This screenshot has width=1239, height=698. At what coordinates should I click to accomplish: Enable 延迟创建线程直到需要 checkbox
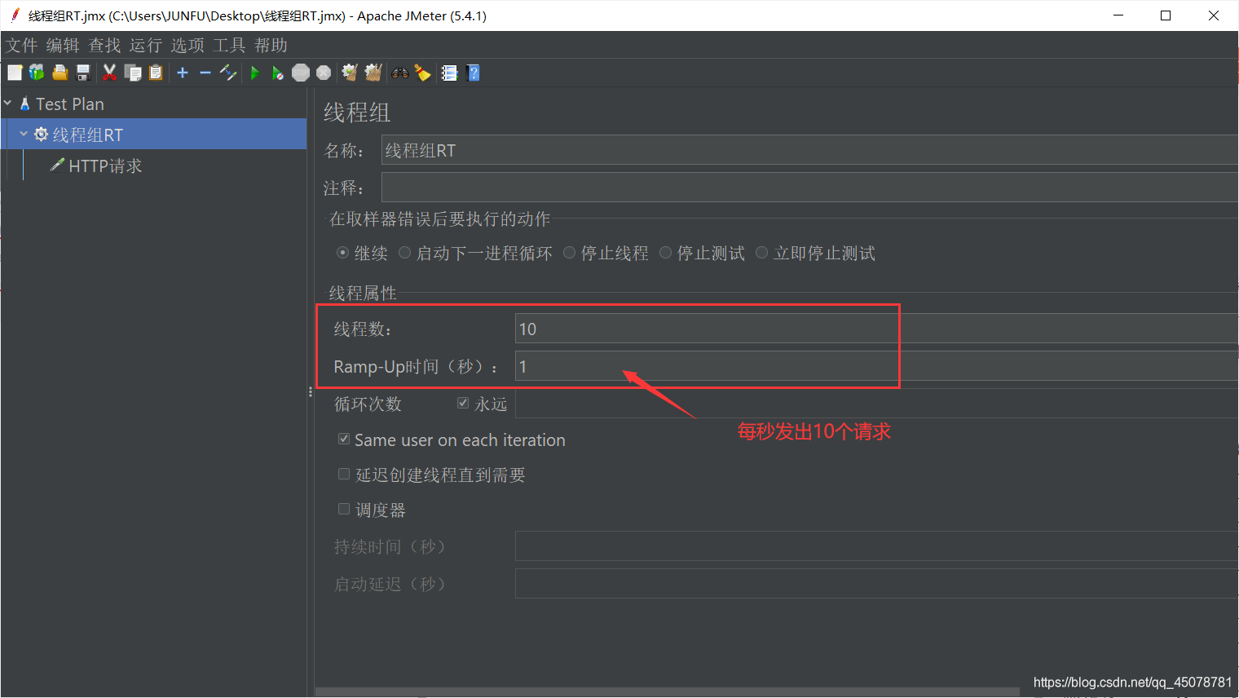(x=344, y=474)
